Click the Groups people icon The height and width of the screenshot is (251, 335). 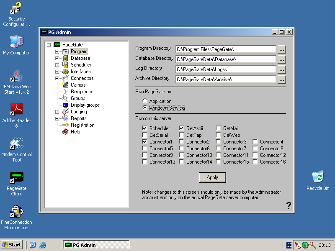[65, 98]
